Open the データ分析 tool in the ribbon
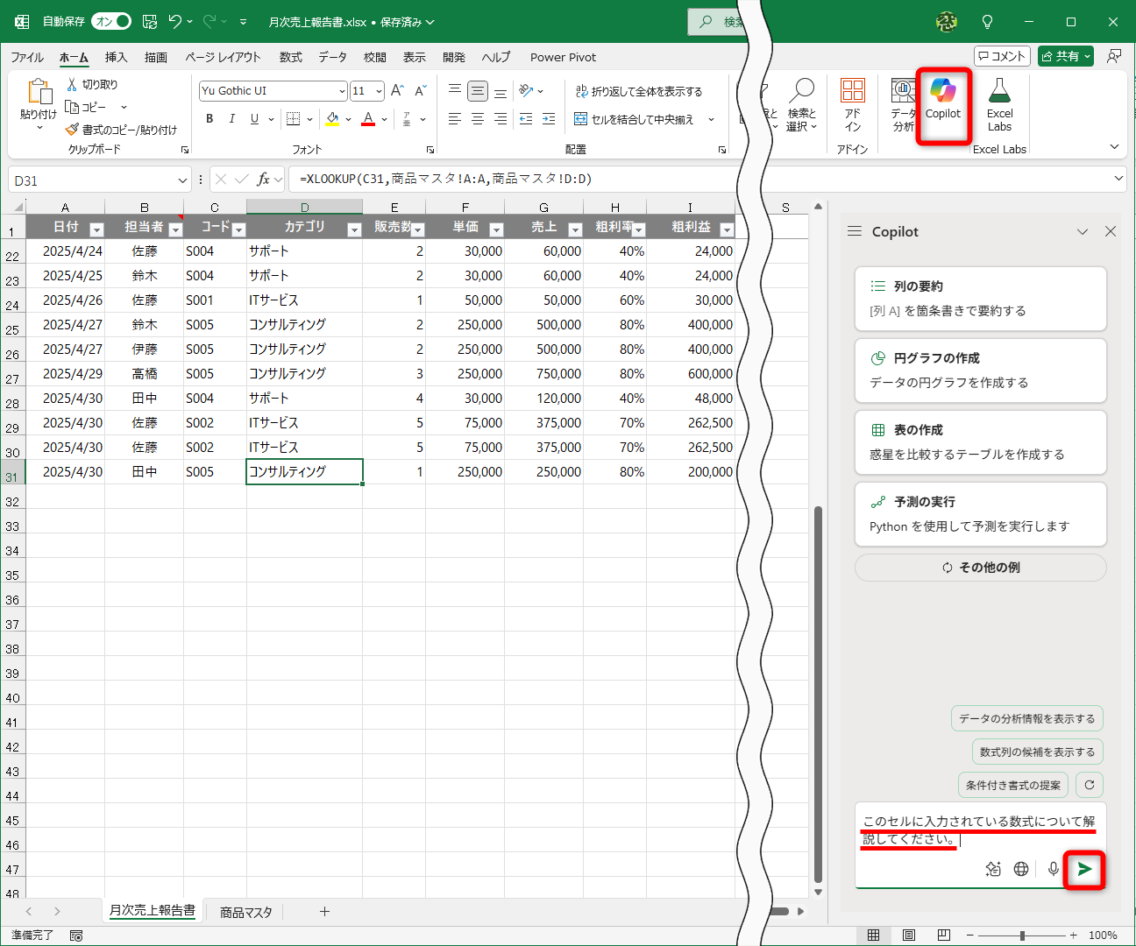 (903, 105)
